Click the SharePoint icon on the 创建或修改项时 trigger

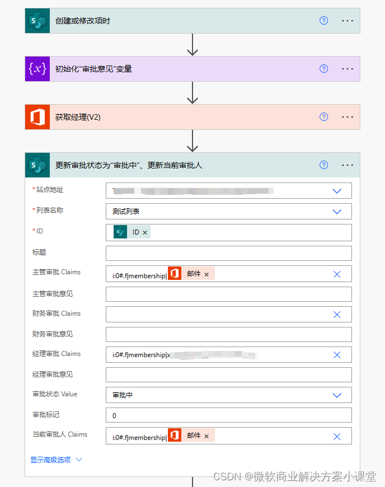37,21
